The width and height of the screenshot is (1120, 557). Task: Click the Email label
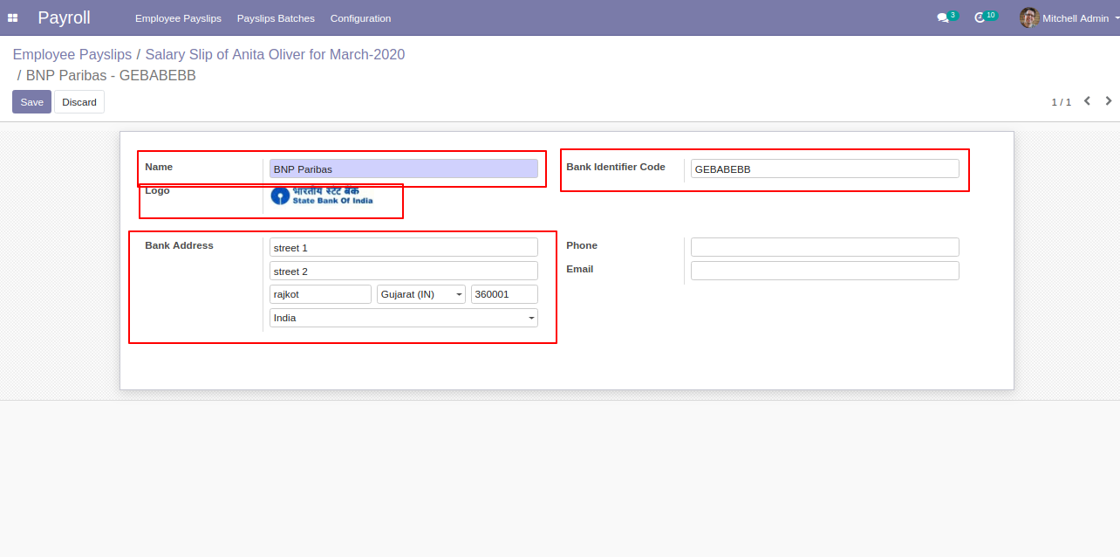click(580, 269)
